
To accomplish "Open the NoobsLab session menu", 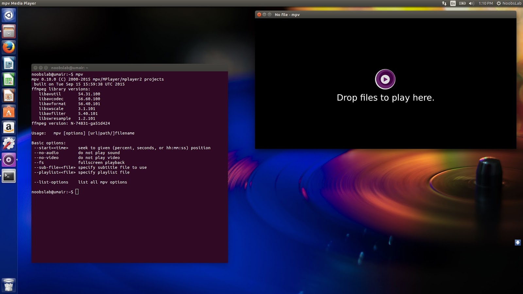I will coord(509,3).
